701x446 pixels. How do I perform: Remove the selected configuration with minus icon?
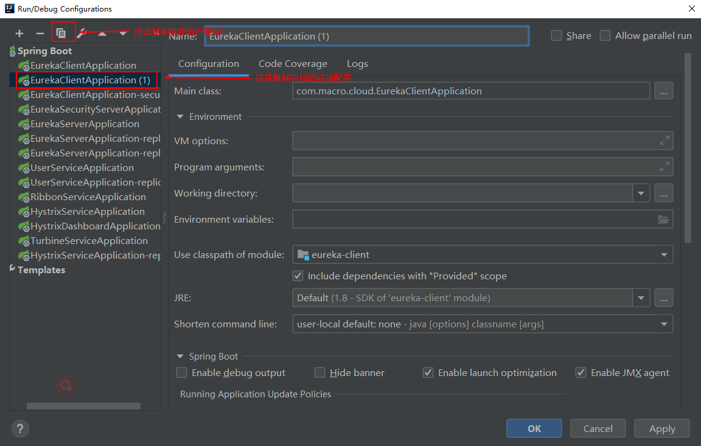click(40, 33)
